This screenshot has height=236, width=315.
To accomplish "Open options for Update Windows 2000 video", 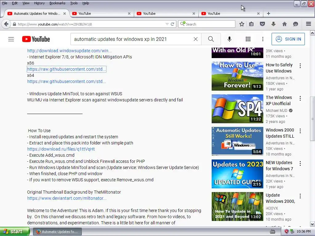I will coord(300,196).
